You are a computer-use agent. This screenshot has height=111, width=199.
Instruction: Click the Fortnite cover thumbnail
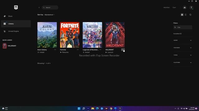point(70,35)
